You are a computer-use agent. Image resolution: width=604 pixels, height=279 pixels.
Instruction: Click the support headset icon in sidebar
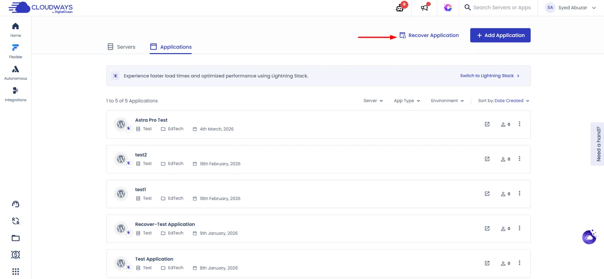tap(15, 204)
